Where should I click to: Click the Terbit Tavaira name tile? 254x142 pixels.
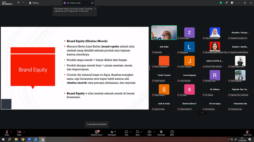[x=164, y=75]
